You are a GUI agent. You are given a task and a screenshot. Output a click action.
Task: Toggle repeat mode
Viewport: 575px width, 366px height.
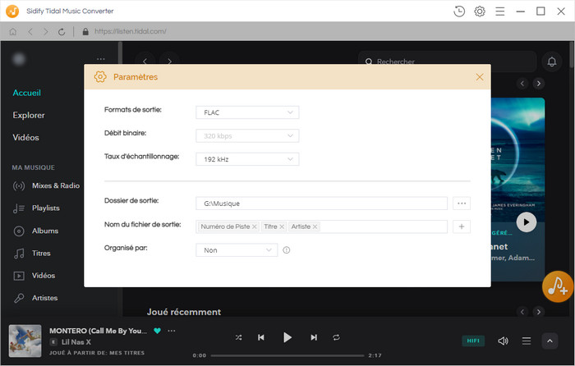coord(336,337)
